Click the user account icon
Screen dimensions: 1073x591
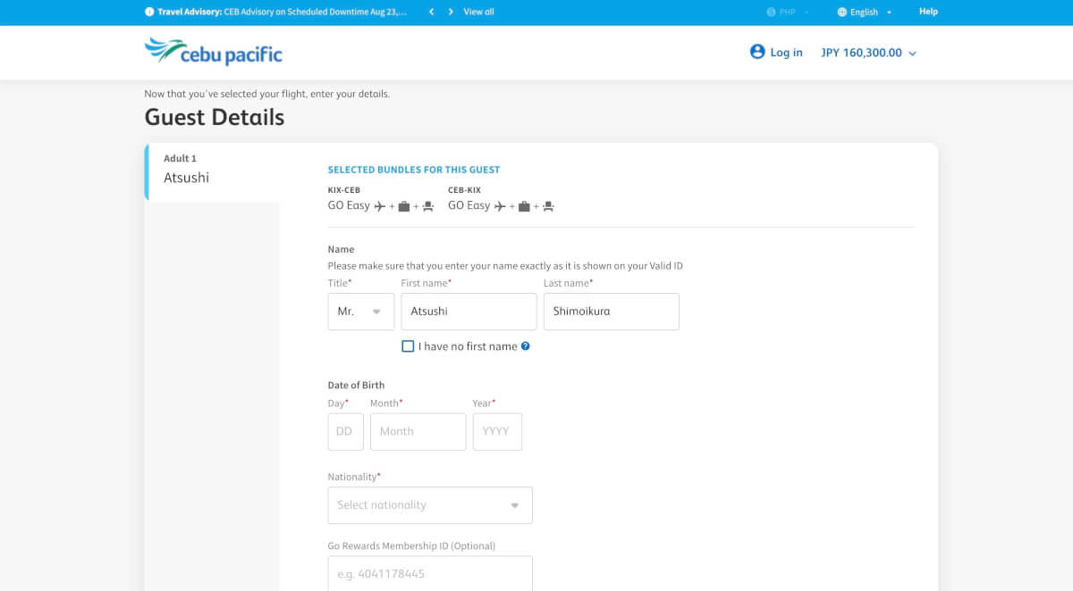click(757, 52)
